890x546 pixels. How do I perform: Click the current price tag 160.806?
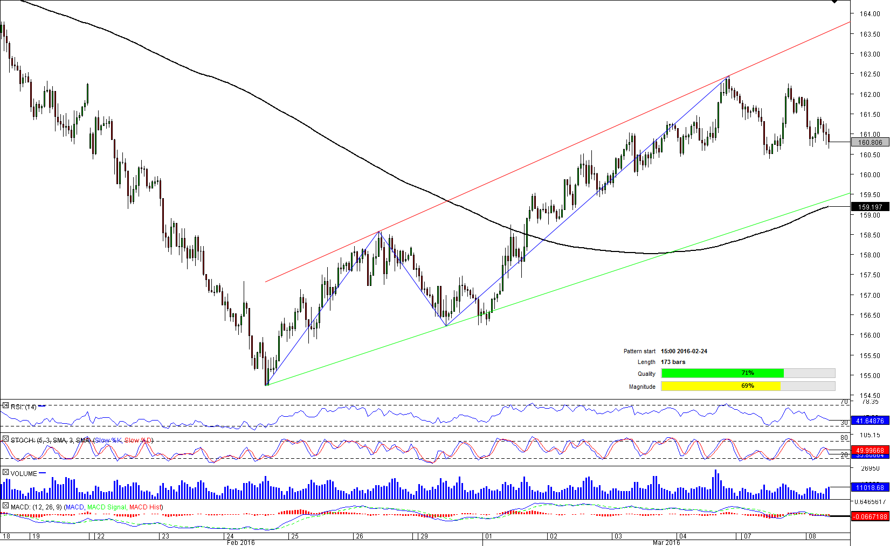click(x=870, y=143)
